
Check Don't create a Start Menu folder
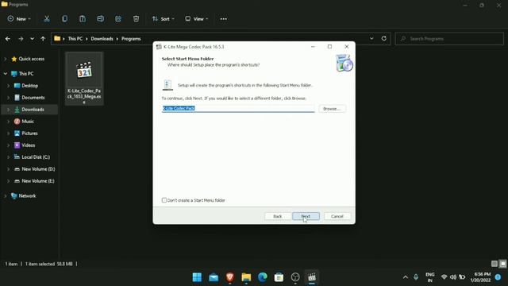coord(164,200)
